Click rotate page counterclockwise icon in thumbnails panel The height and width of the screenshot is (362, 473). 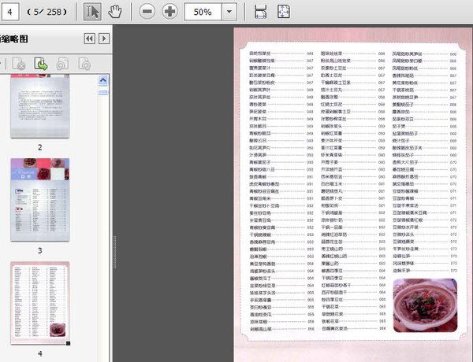[x=61, y=64]
